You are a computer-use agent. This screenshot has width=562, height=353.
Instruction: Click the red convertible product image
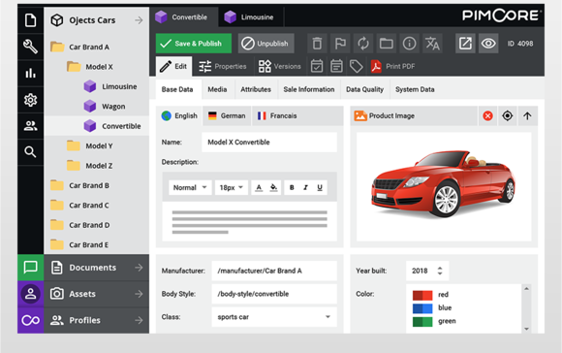click(x=444, y=185)
